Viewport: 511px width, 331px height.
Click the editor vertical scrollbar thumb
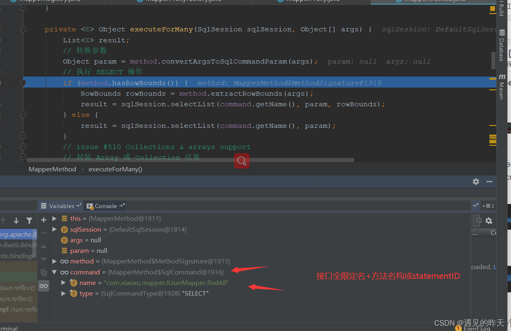coord(493,61)
